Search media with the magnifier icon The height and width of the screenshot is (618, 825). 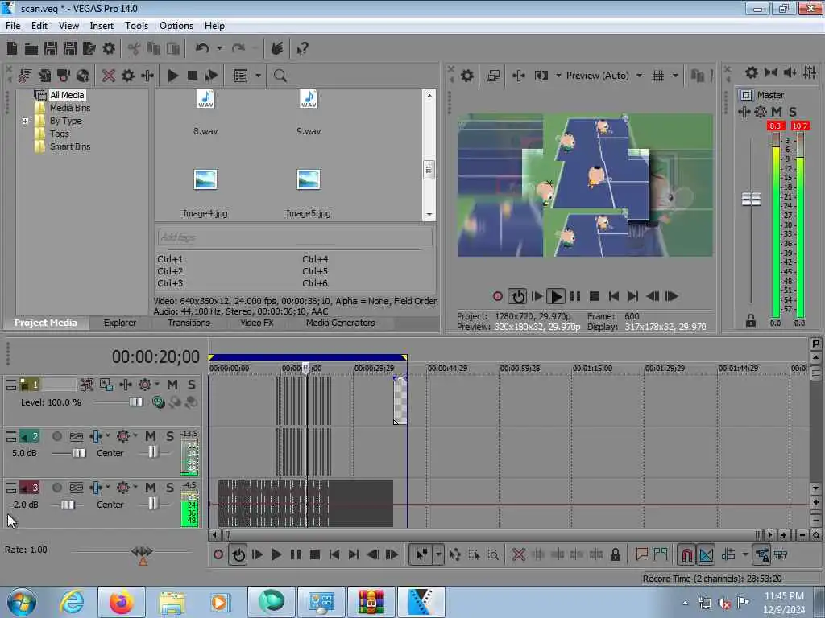pyautogui.click(x=280, y=76)
